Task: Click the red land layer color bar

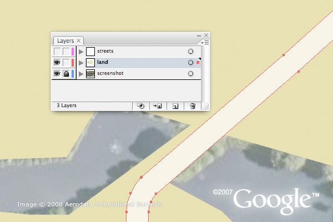Action: (x=73, y=63)
